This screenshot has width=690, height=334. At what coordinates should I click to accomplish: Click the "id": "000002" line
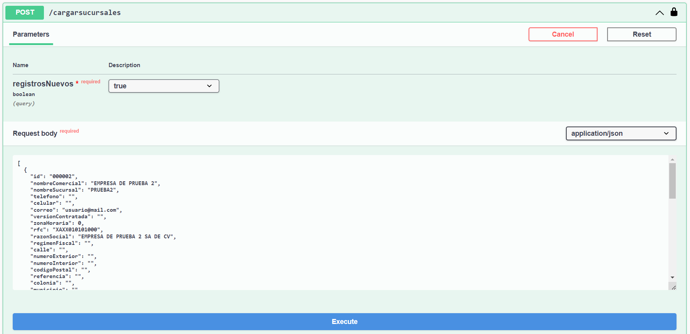(x=54, y=177)
